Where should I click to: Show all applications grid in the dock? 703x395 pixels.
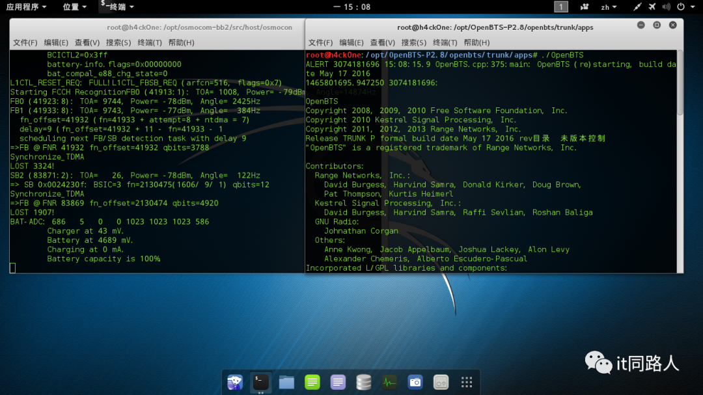(467, 382)
